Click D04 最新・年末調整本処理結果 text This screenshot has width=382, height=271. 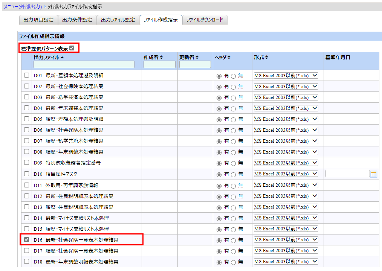(x=69, y=108)
